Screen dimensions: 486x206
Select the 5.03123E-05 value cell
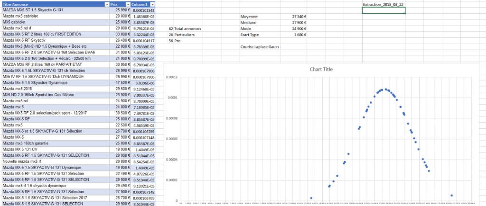[143, 53]
